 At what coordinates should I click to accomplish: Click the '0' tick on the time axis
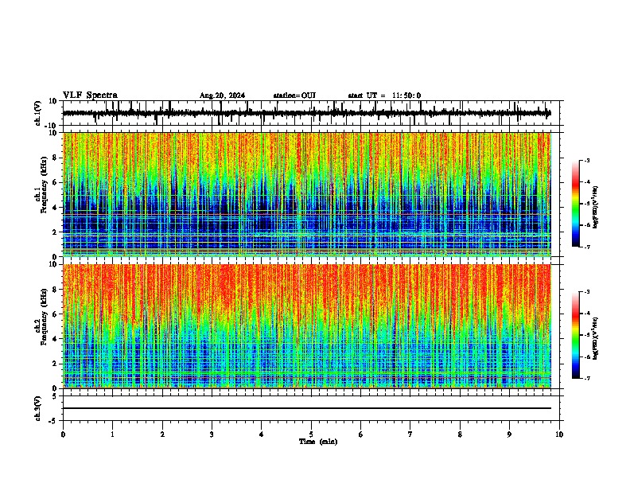[x=63, y=434]
